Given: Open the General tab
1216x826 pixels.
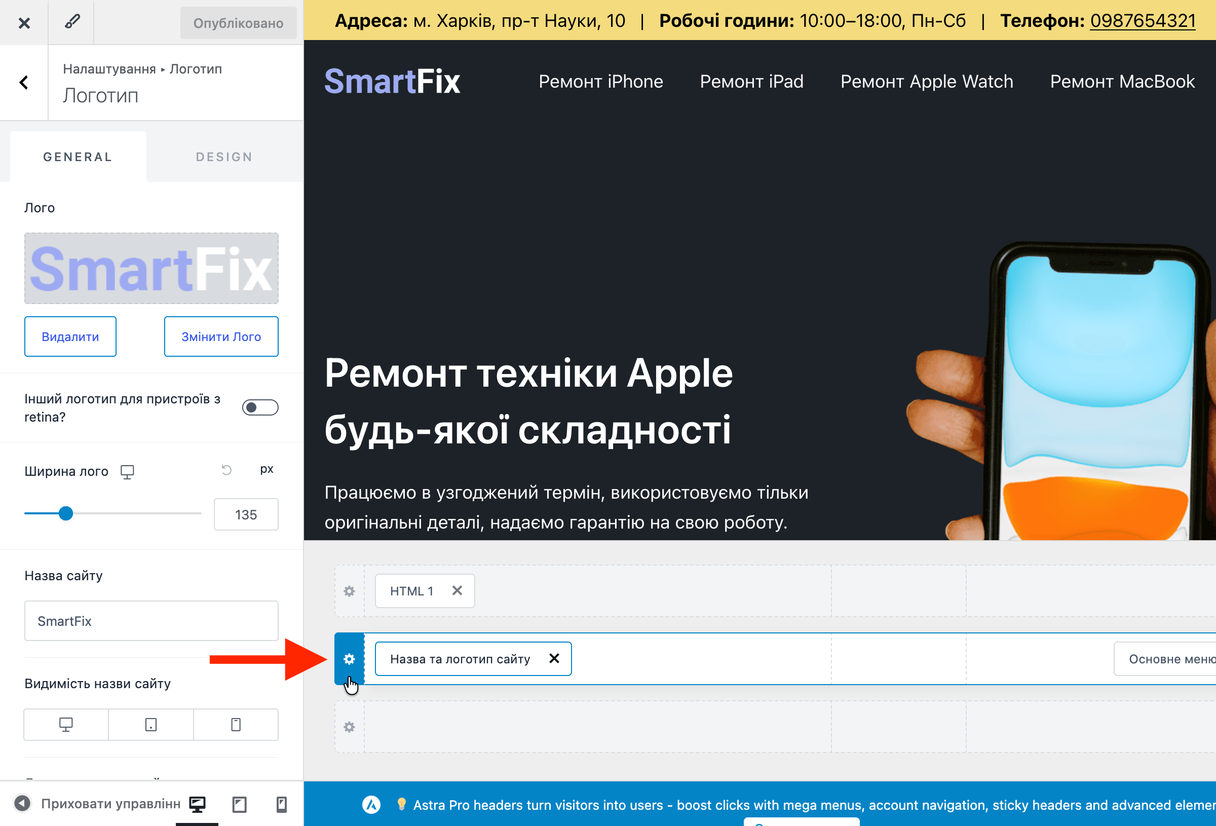Looking at the screenshot, I should [x=78, y=157].
